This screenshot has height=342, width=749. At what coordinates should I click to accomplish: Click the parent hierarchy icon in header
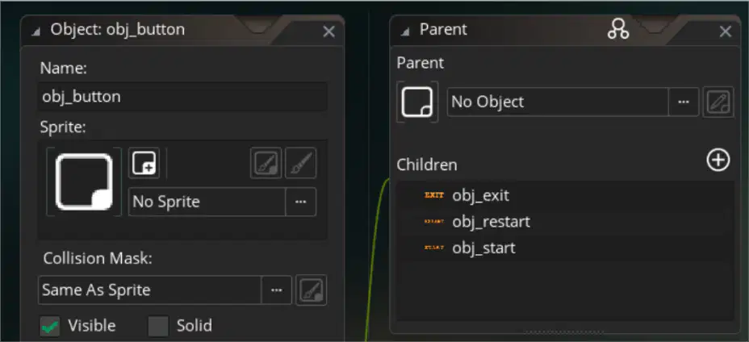[x=618, y=30]
